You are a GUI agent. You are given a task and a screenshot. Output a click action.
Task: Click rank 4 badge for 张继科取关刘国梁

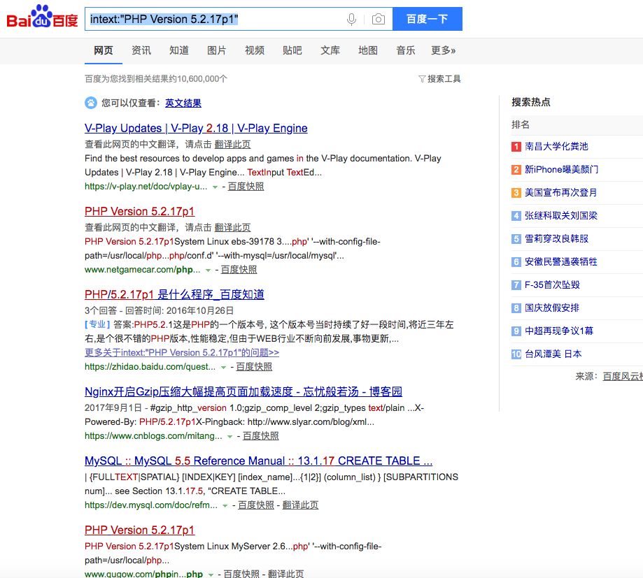[516, 215]
